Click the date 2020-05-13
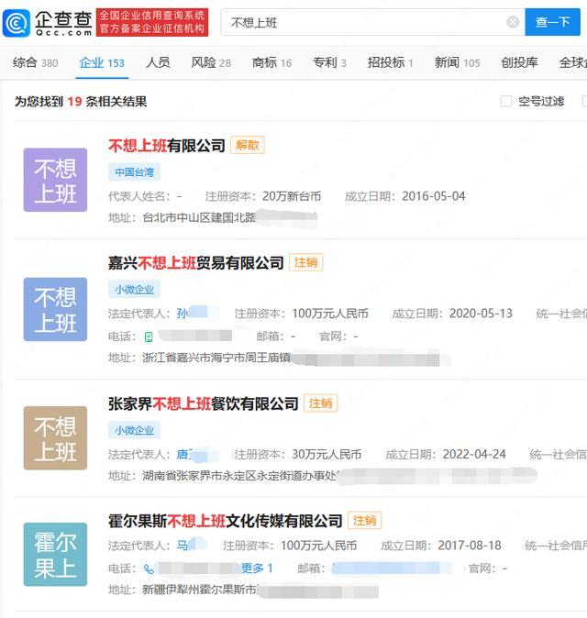 click(x=481, y=314)
